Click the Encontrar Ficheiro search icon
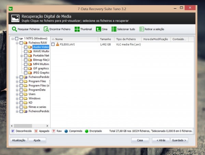Screen dimensions: 205x155 pyautogui.click(x=46, y=29)
